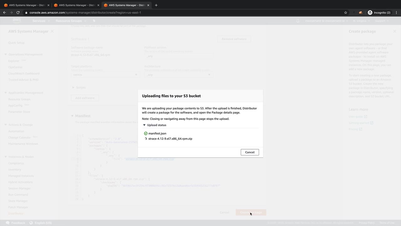Close the AWS Systems Manager sidebar
Screen dimensions: 401x226
coord(52,31)
